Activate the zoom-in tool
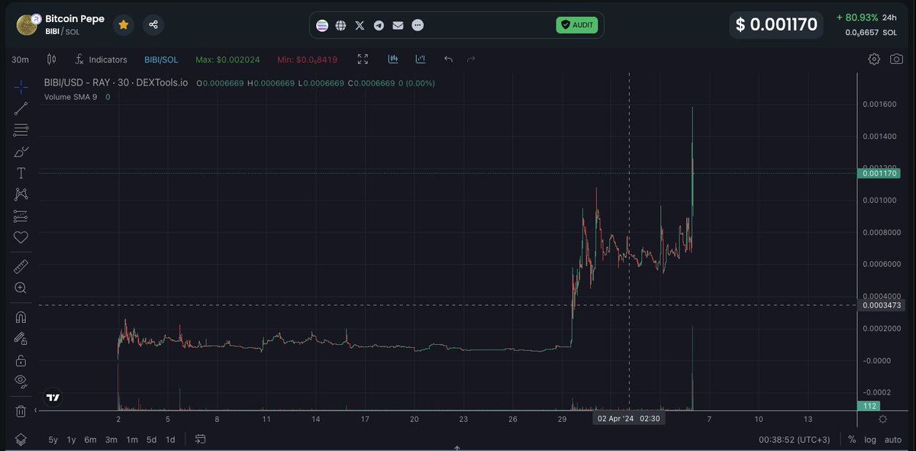This screenshot has width=916, height=451. (x=21, y=288)
